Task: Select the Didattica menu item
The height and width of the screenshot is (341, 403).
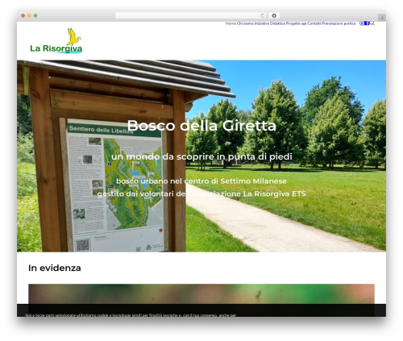Action: click(277, 23)
